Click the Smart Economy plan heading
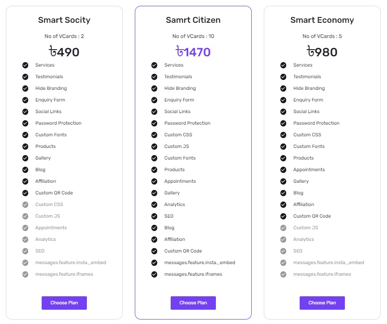Image resolution: width=387 pixels, height=324 pixels. pyautogui.click(x=322, y=20)
